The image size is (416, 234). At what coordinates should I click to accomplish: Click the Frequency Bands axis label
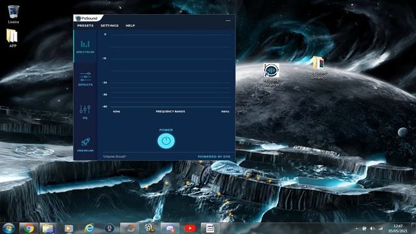point(170,111)
